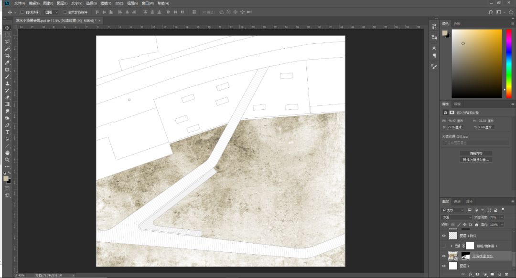Toggle lock transparent pixels
The width and height of the screenshot is (516, 278).
coord(453,225)
